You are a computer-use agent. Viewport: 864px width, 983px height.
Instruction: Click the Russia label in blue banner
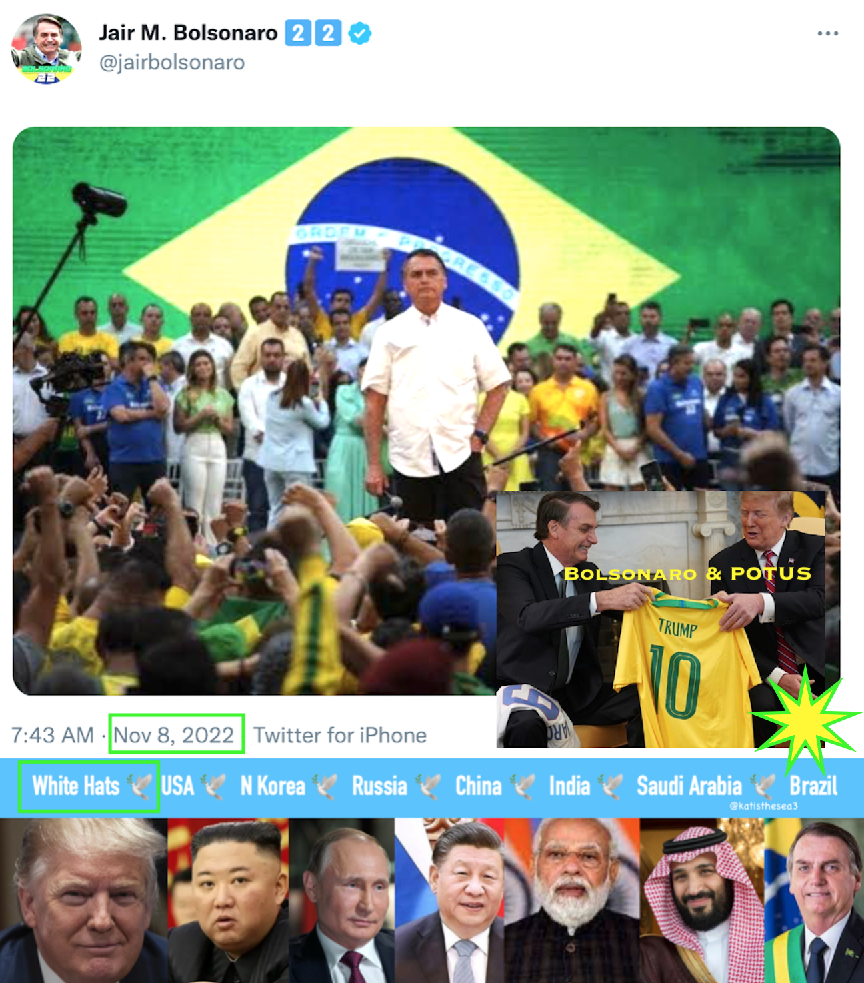click(x=379, y=786)
